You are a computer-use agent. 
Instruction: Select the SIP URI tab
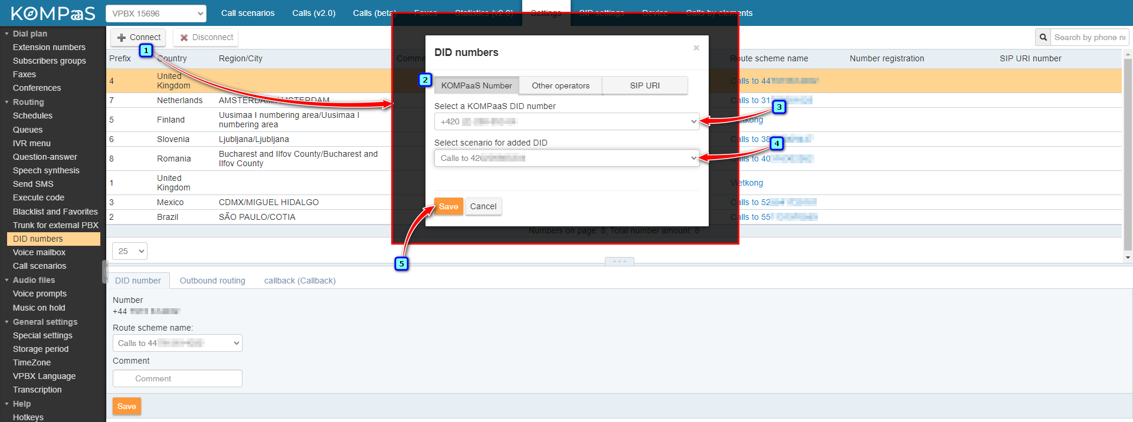tap(644, 85)
